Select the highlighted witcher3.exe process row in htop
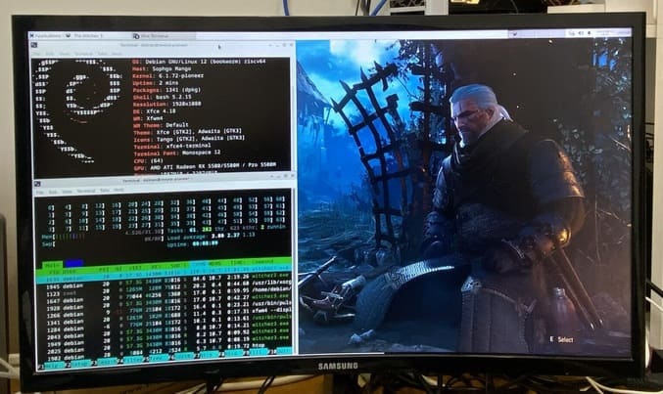663x394 pixels. point(165,276)
